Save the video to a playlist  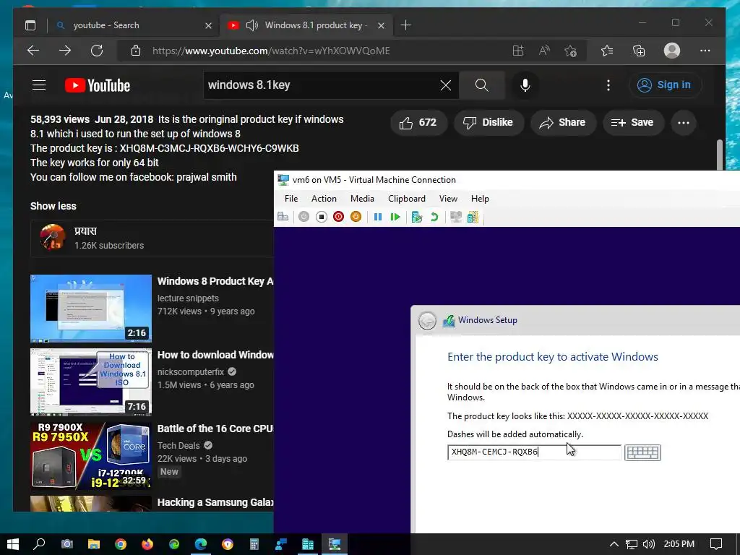coord(633,123)
